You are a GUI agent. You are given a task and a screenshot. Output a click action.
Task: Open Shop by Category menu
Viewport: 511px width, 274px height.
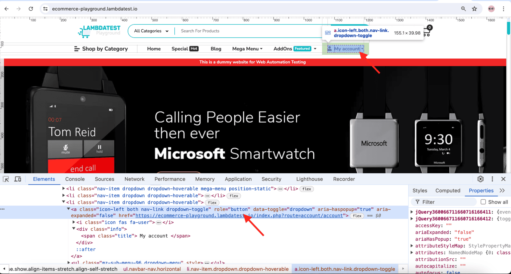[101, 49]
